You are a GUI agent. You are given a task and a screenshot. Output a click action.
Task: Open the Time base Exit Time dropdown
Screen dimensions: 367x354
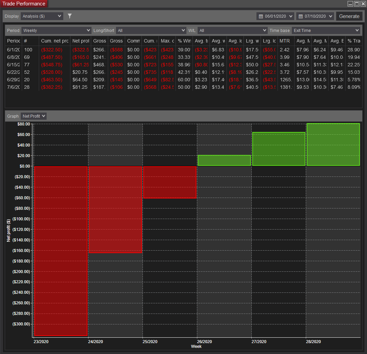326,30
